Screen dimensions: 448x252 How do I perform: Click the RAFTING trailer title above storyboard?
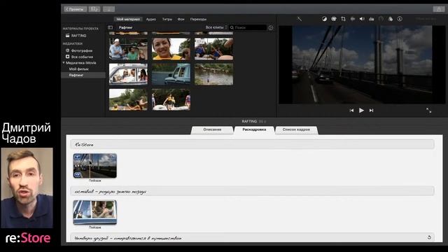(x=249, y=121)
